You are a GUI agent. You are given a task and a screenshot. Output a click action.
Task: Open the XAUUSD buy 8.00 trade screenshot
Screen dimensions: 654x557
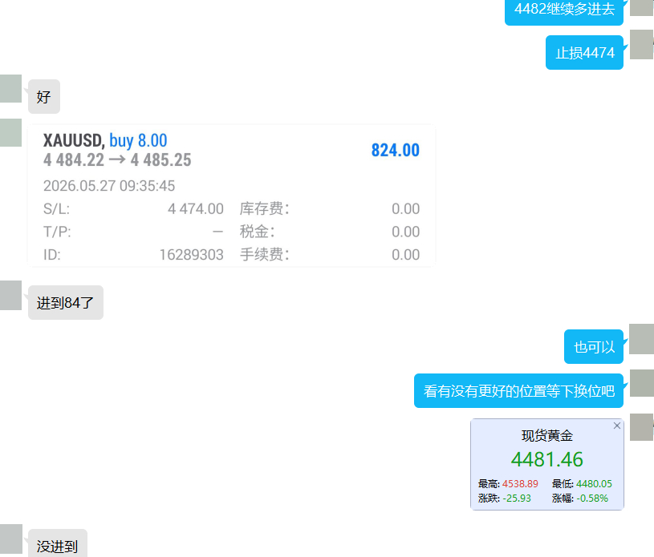[x=231, y=196]
